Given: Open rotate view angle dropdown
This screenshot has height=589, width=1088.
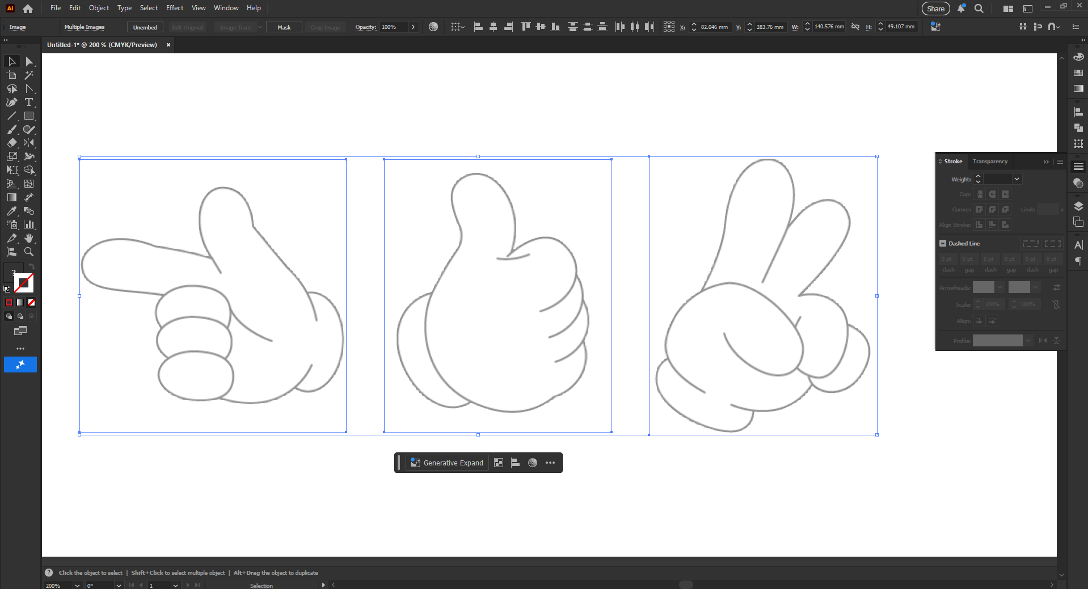Looking at the screenshot, I should pyautogui.click(x=119, y=586).
